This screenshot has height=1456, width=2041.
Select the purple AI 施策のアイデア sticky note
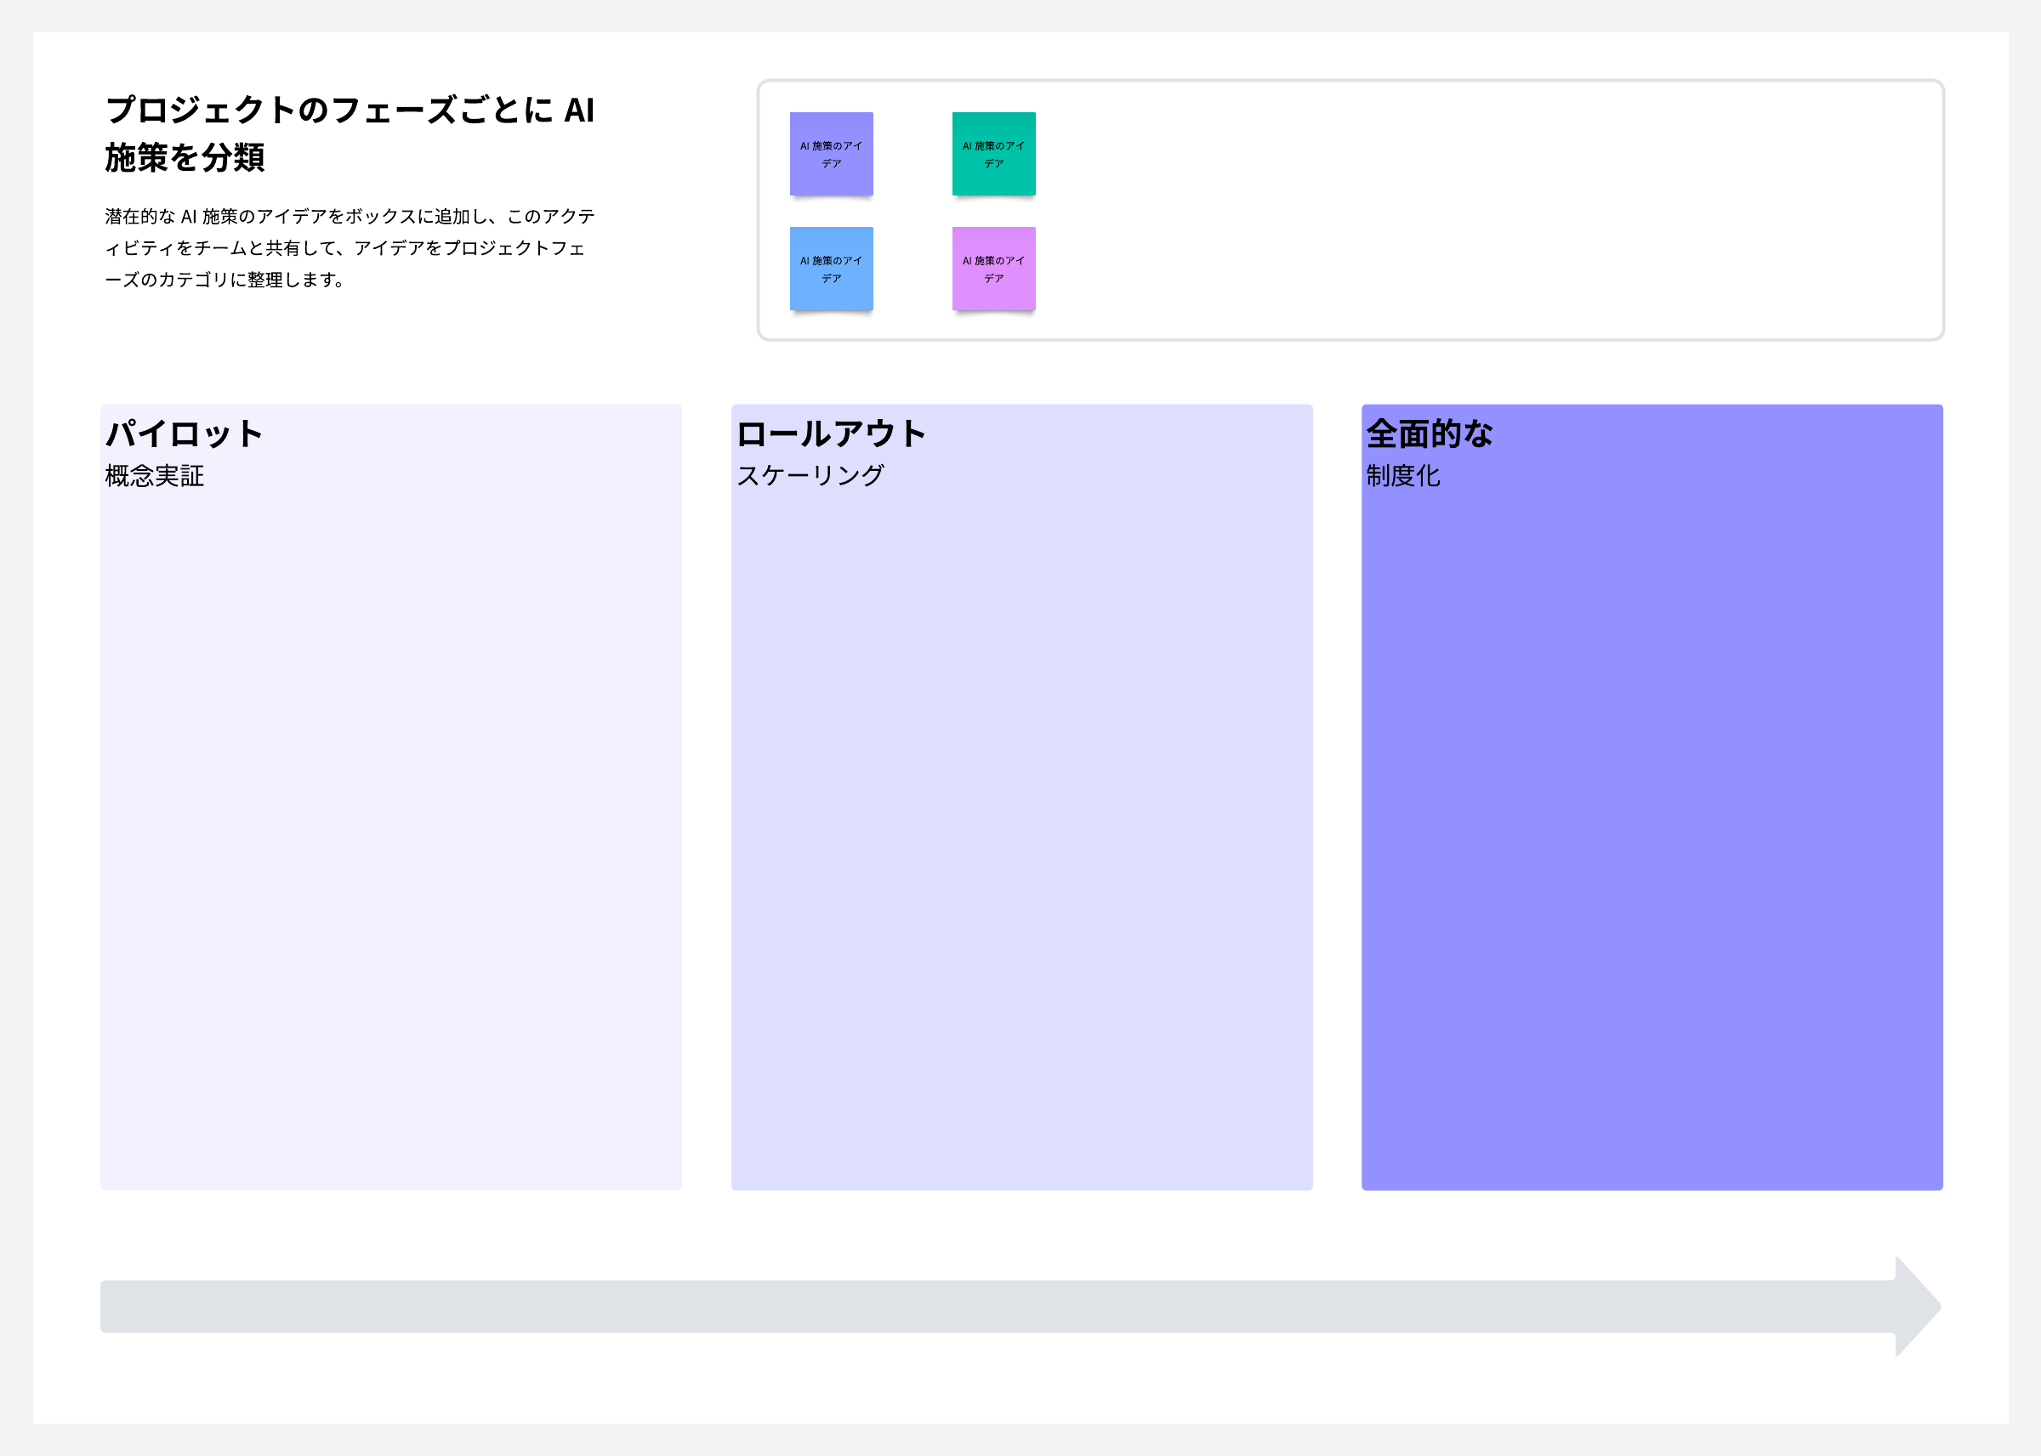tap(830, 153)
